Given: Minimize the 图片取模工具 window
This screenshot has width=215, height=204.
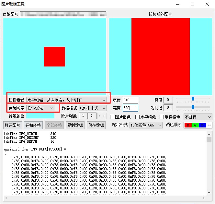Looking at the screenshot, I should coord(177,4).
